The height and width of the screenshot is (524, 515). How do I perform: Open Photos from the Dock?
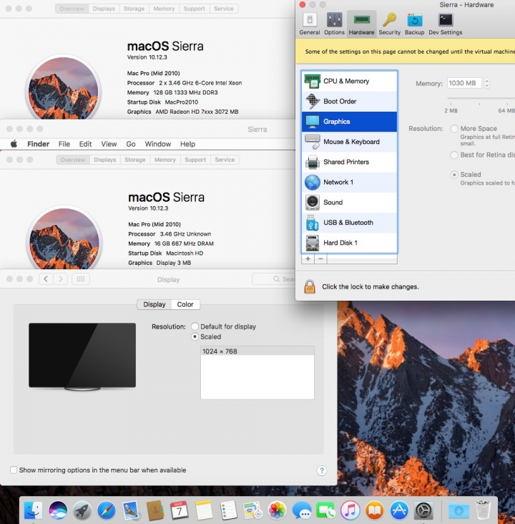pyautogui.click(x=277, y=510)
